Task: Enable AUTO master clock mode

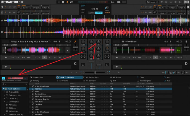Action: 91,13
